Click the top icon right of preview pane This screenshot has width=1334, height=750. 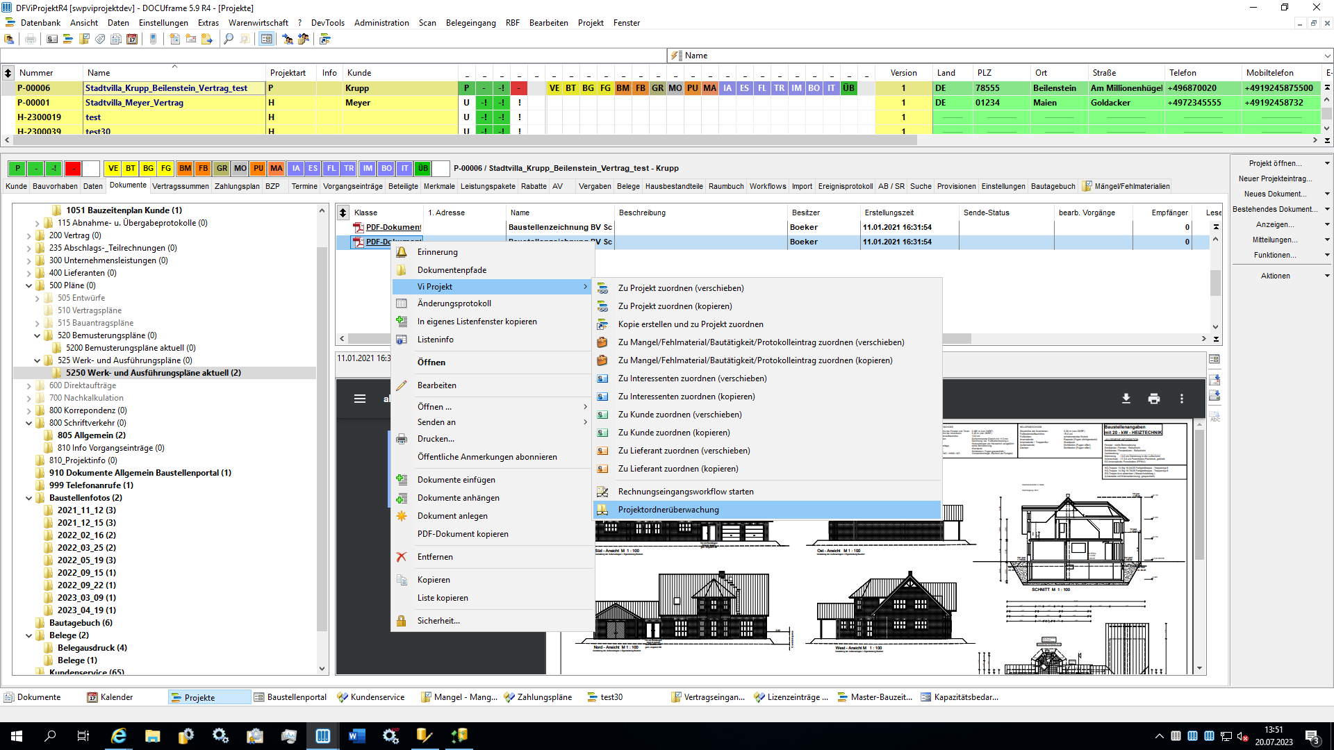tap(1214, 359)
